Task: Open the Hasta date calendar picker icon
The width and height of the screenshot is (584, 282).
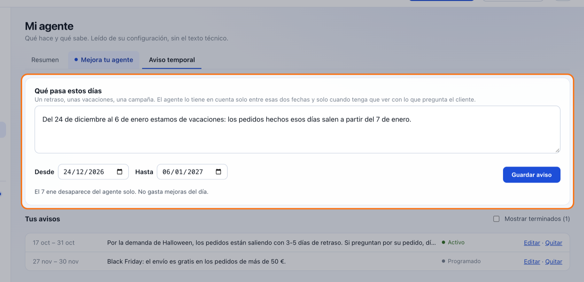Action: click(x=219, y=172)
